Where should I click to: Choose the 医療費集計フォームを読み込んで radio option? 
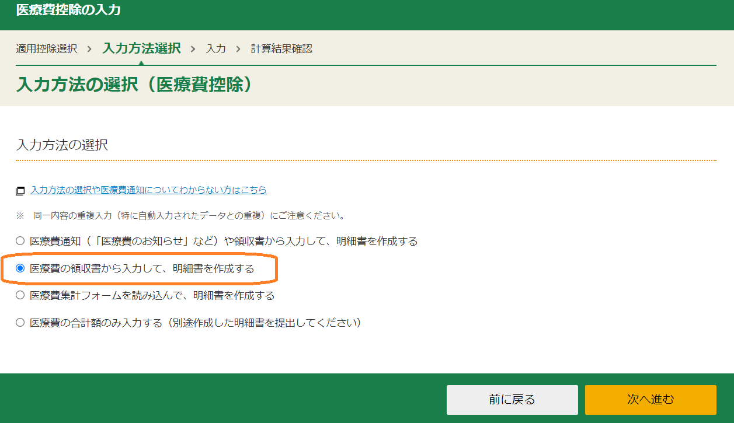coord(20,295)
